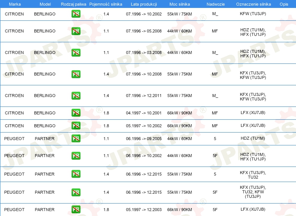Click body code M_ in 03.2008 row

point(215,52)
